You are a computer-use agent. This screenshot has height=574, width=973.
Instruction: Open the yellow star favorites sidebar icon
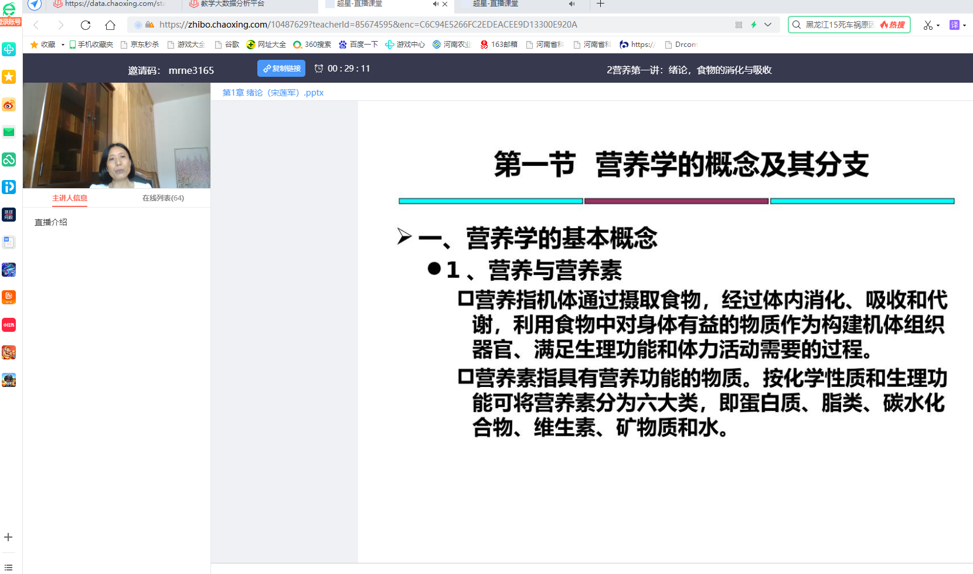(x=9, y=77)
